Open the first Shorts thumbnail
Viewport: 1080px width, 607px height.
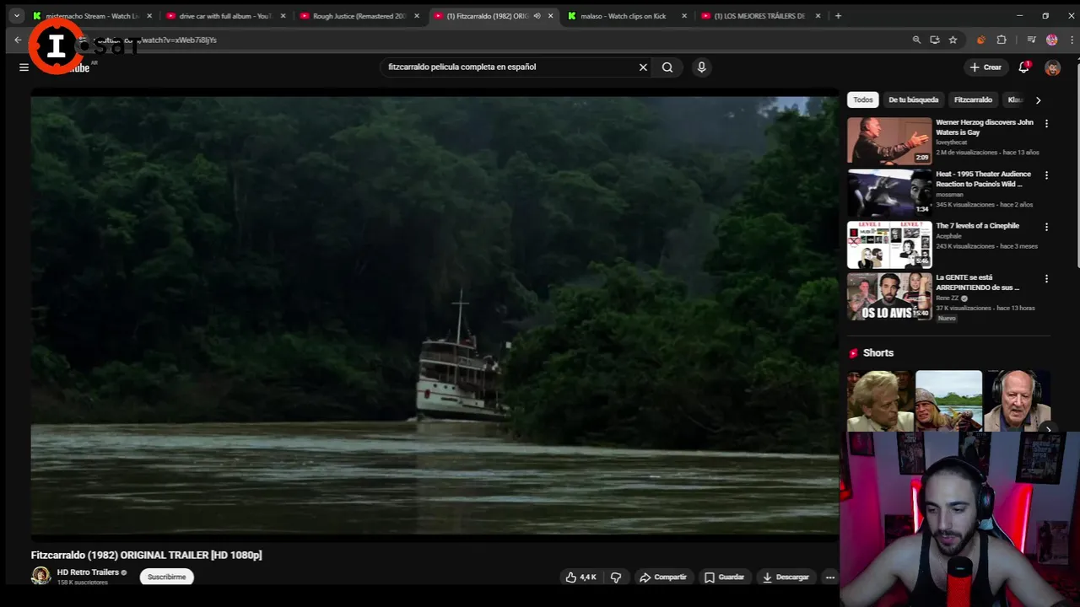[x=880, y=401]
